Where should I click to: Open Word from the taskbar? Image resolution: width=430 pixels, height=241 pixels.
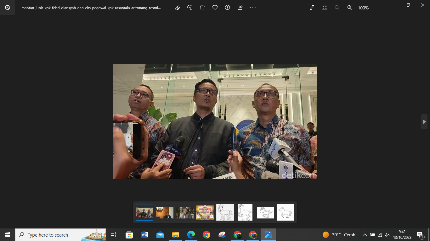(144, 235)
